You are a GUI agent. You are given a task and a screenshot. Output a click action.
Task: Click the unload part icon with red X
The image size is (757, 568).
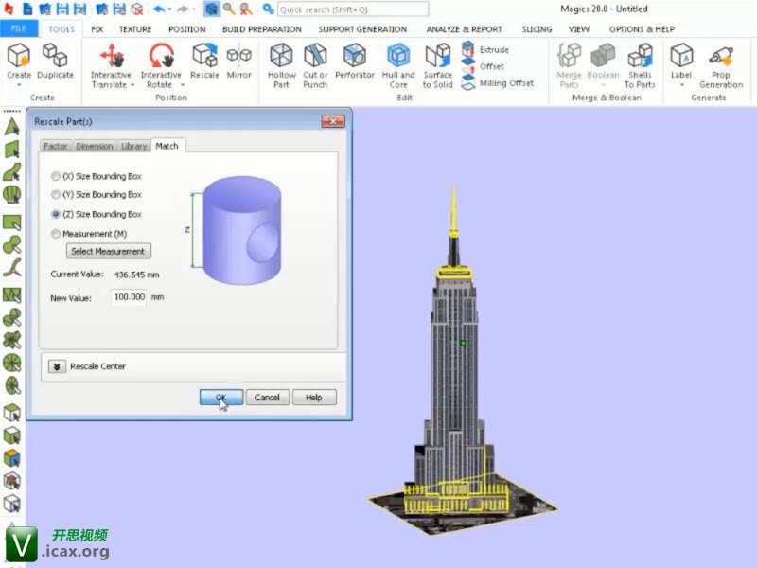137,9
